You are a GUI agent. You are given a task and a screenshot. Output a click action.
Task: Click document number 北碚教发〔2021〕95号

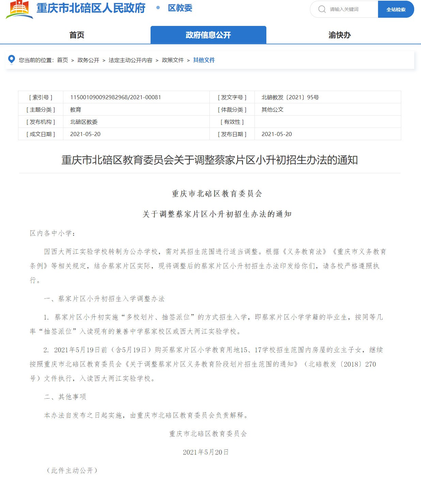290,97
